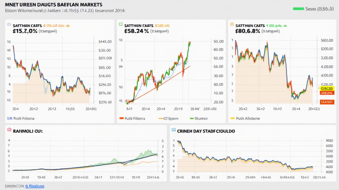Screen dimensions: 339x190
Task: Click the orange trend arrow near the £15.7,0% value
Action: coord(67,26)
